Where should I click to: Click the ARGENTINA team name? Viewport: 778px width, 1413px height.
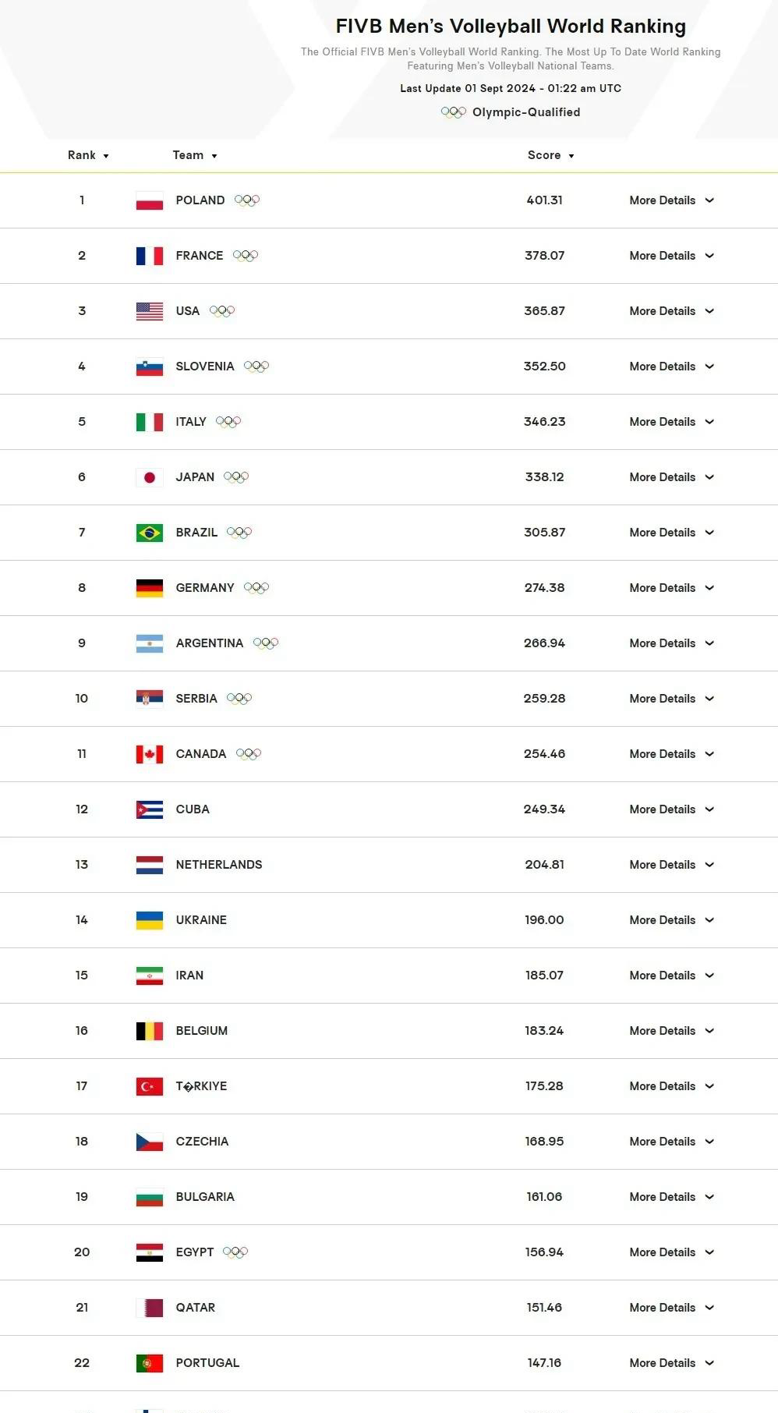click(209, 643)
